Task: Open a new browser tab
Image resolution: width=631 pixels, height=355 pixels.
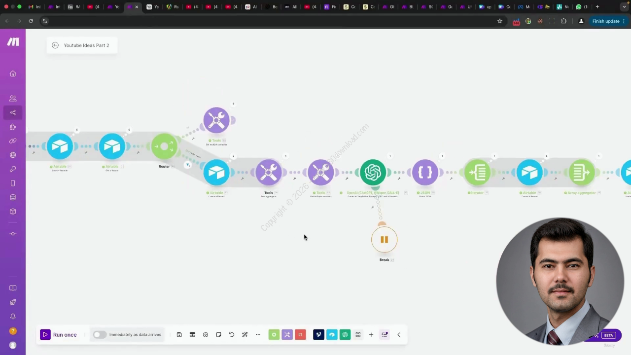Action: pyautogui.click(x=597, y=7)
